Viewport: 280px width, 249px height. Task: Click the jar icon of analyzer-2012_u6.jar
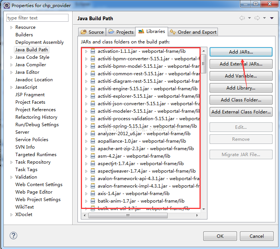[93, 134]
